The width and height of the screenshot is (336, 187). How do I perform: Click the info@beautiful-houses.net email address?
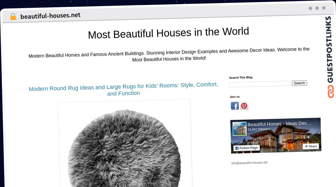pyautogui.click(x=249, y=163)
